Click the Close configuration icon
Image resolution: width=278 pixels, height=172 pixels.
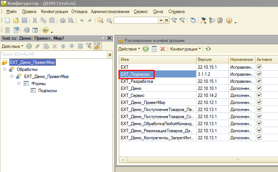click(16, 30)
